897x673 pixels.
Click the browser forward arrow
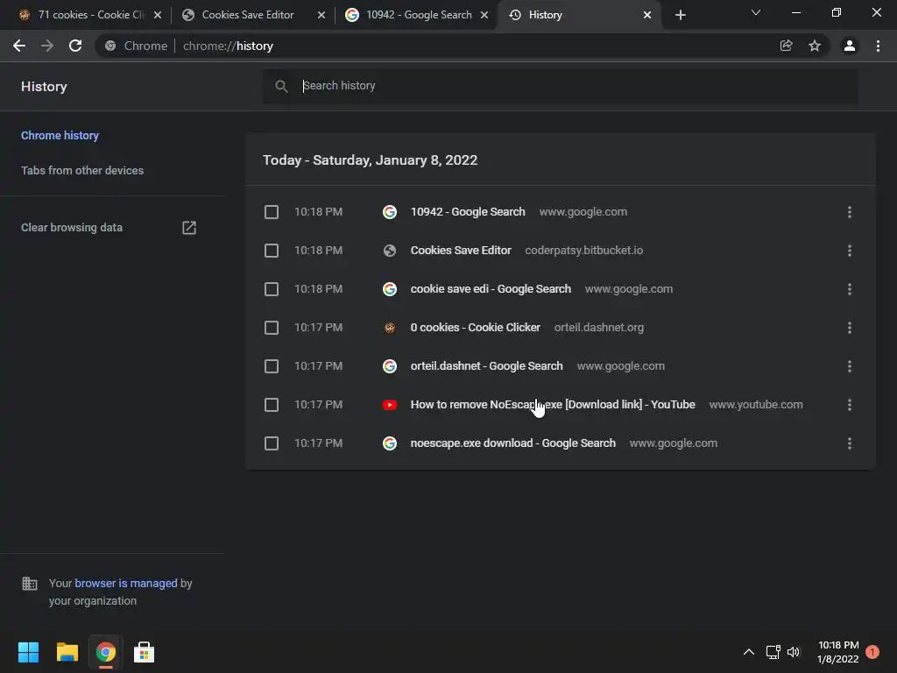pyautogui.click(x=47, y=46)
